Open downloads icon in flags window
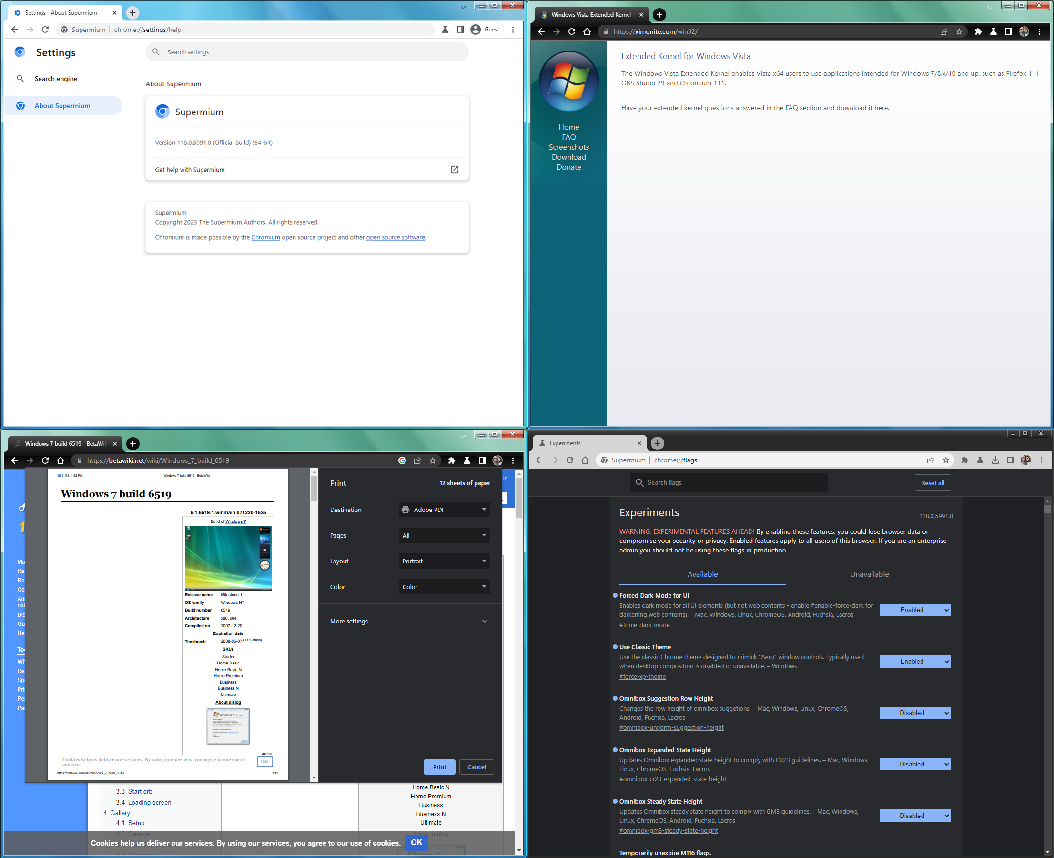 [995, 460]
